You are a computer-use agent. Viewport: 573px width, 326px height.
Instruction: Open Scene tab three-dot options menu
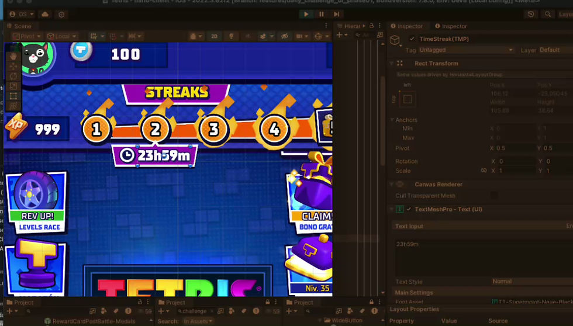tap(326, 26)
